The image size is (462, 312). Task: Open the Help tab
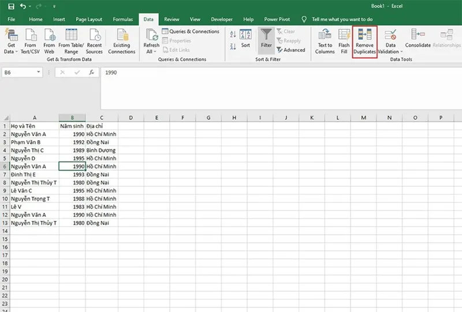[x=248, y=20]
